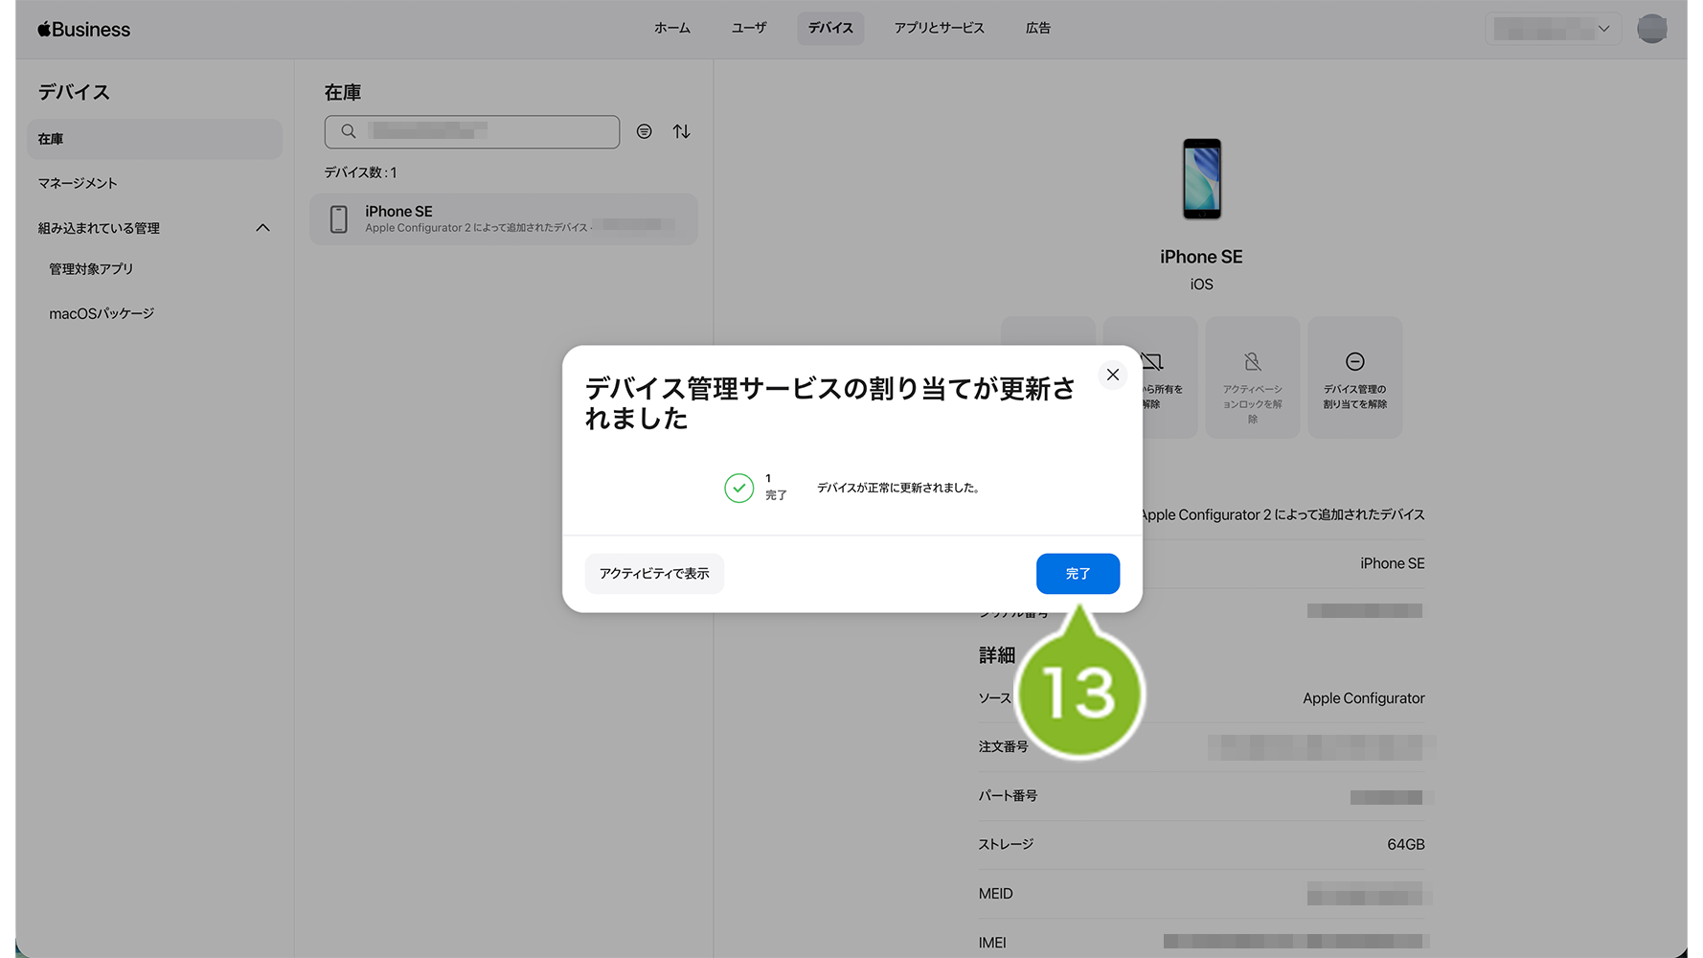The image size is (1703, 958).
Task: Click アクティビティで表示 button
Action: [x=654, y=573]
